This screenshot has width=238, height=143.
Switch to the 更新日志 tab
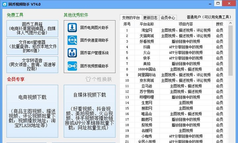tap(150, 18)
